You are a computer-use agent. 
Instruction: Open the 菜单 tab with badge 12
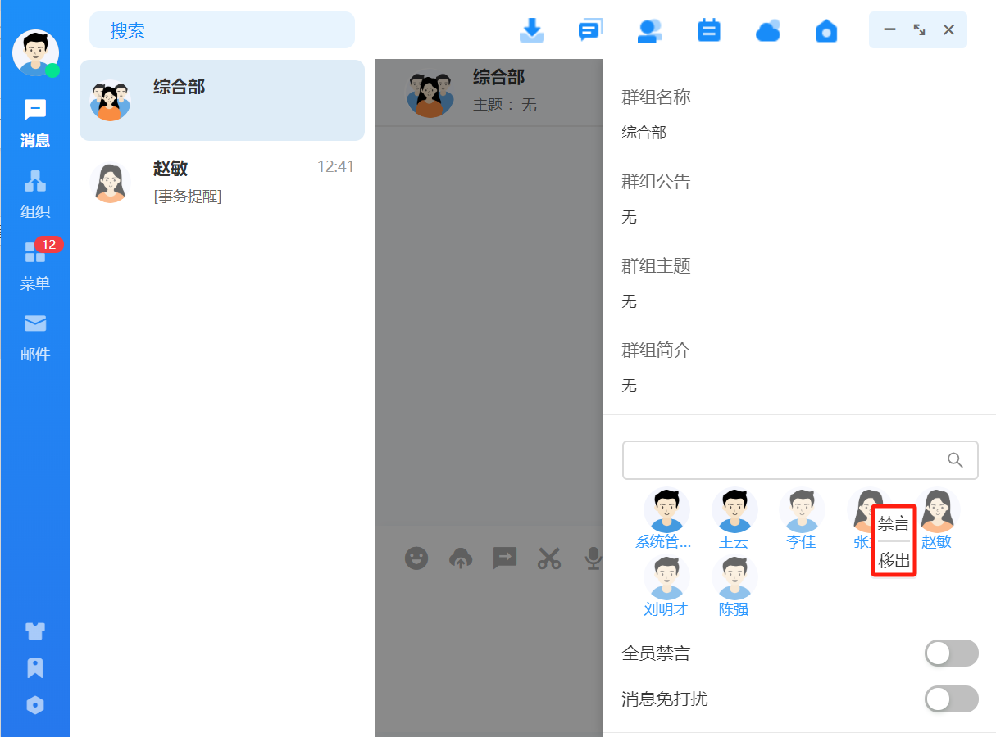coord(35,265)
